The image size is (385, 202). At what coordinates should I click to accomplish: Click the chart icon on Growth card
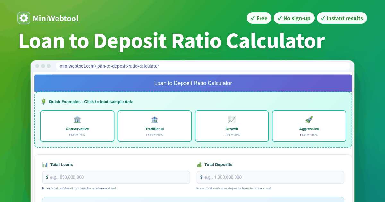pyautogui.click(x=232, y=120)
